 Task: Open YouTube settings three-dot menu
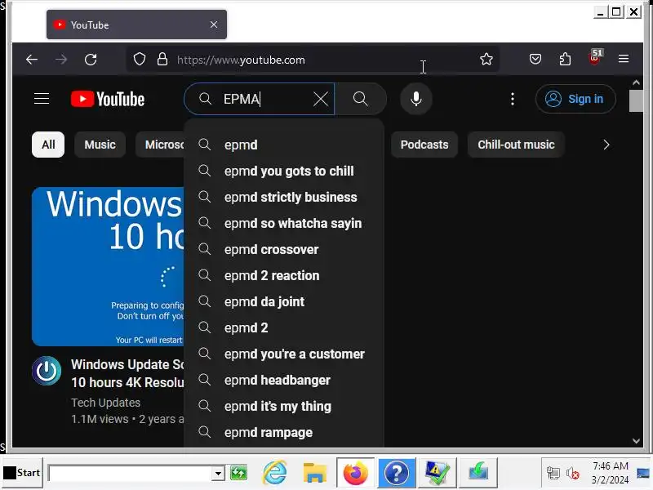click(513, 99)
